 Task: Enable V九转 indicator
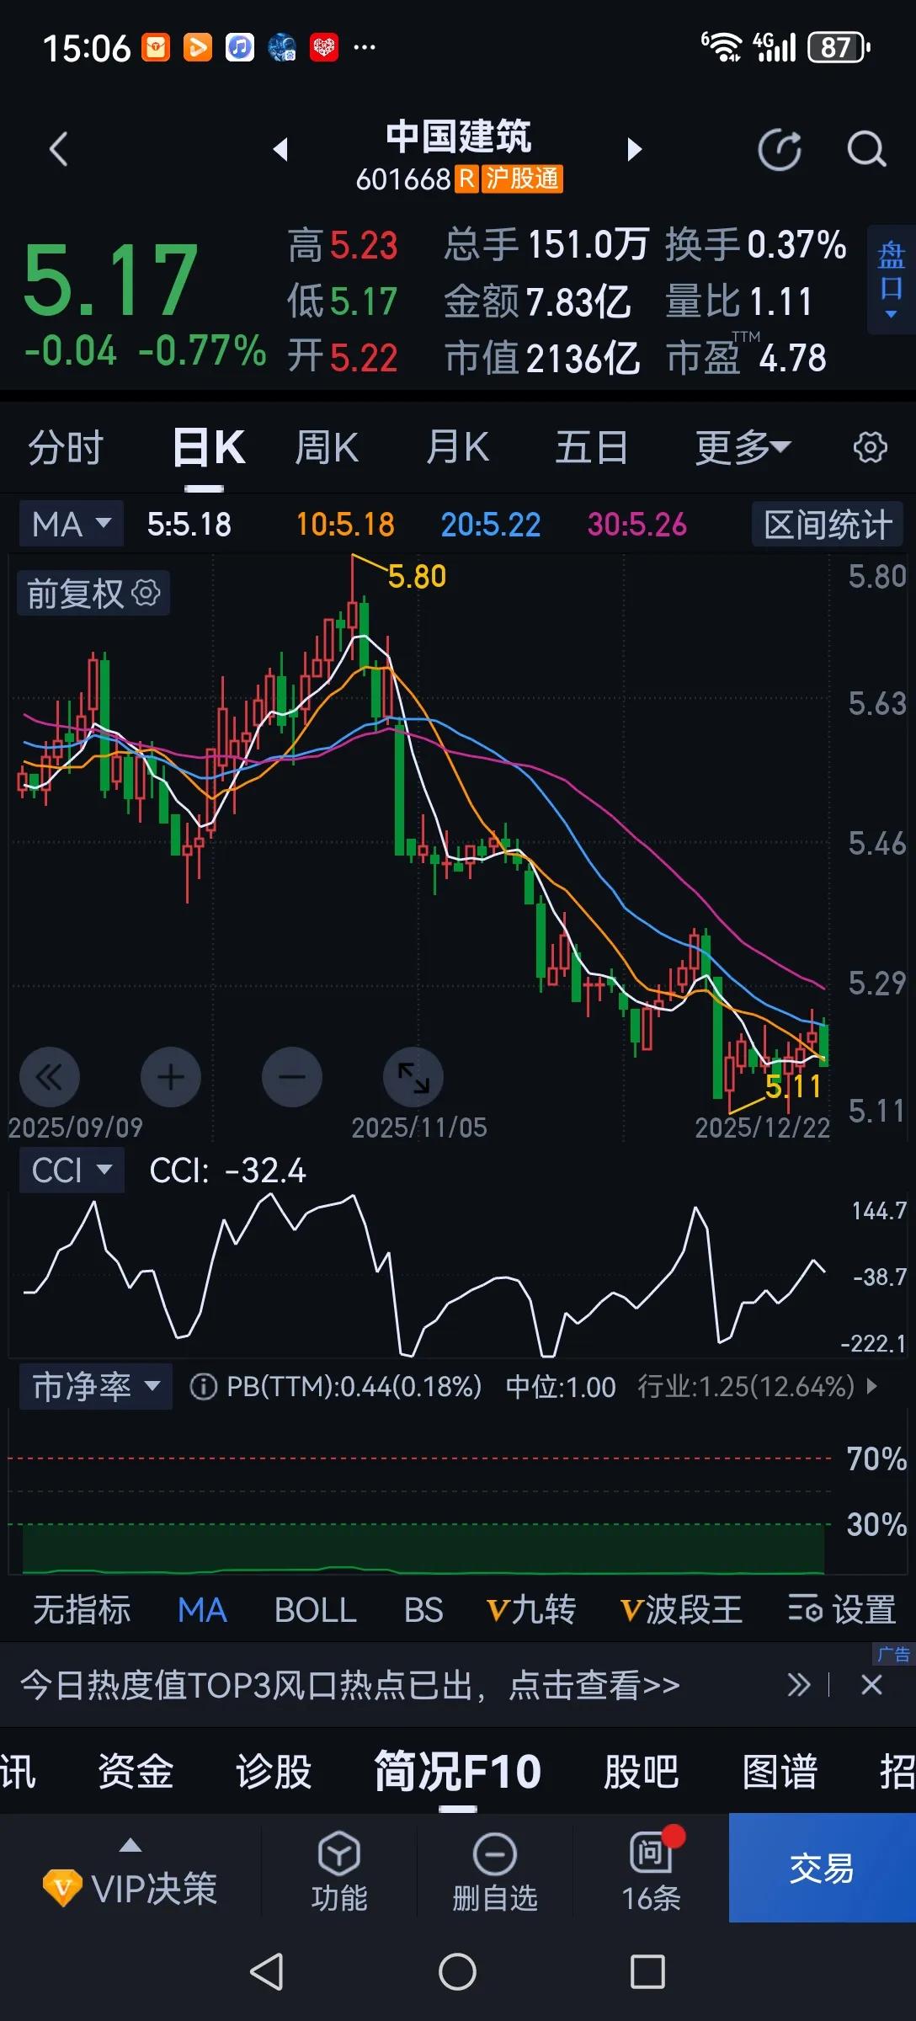530,1609
